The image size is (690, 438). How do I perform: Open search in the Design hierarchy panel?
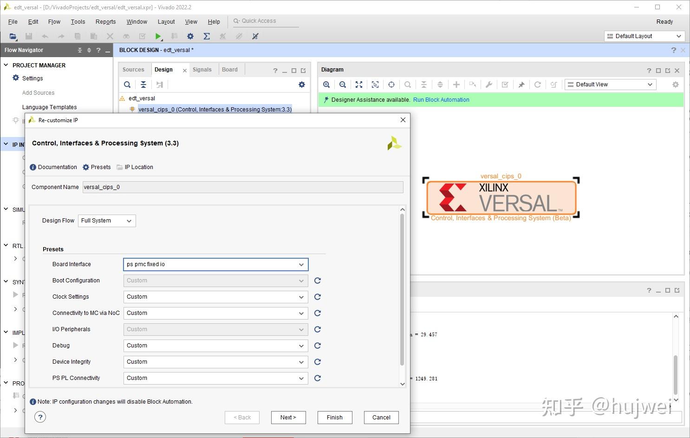pos(127,84)
